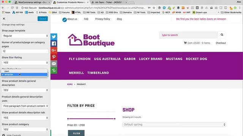Click the magnifying glass search button
Screen dimensions: 243x136
[222, 35]
